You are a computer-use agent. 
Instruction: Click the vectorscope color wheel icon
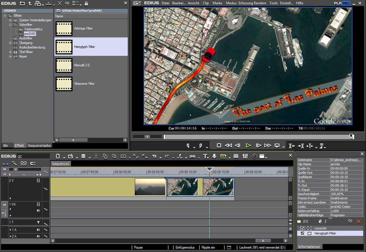point(254,156)
